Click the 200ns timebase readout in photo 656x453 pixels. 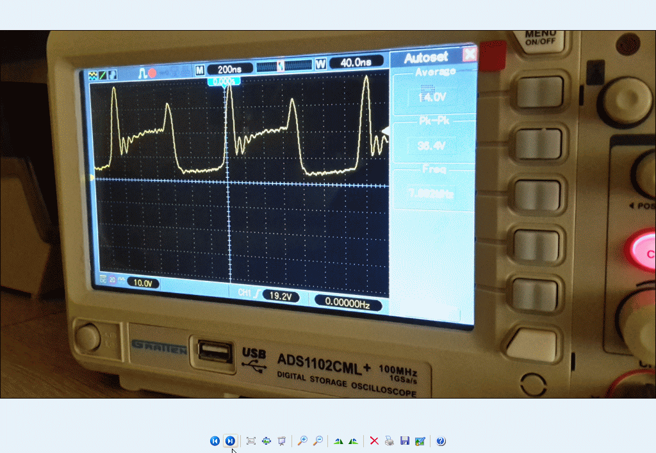[230, 68]
